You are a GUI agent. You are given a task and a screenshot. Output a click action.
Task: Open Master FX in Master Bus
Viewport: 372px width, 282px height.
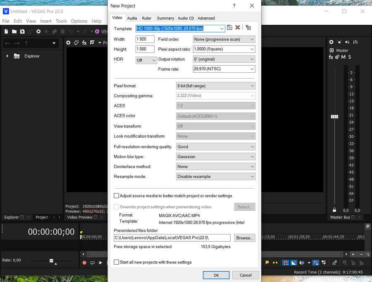coord(331,57)
